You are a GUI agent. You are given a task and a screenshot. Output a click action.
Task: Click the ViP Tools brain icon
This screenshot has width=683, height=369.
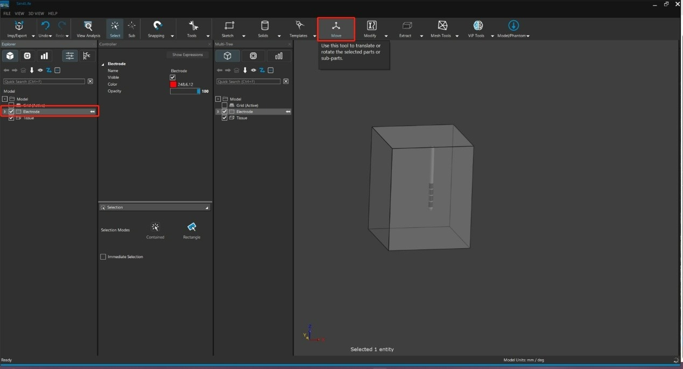477,26
